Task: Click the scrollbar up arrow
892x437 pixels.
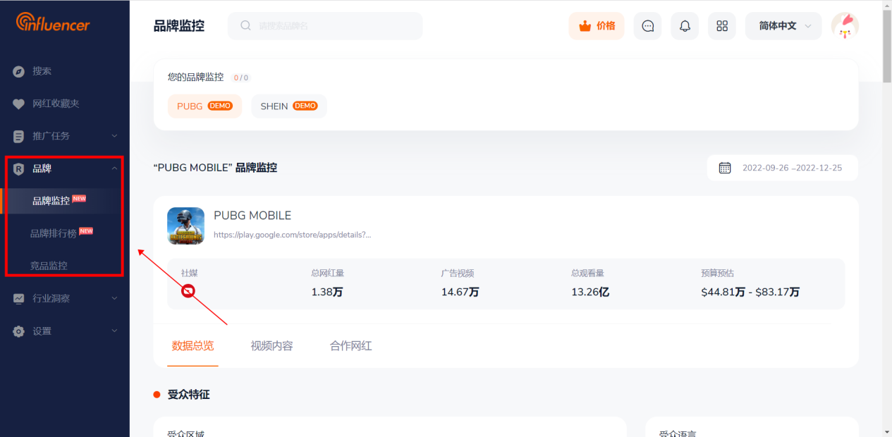Action: 886,5
